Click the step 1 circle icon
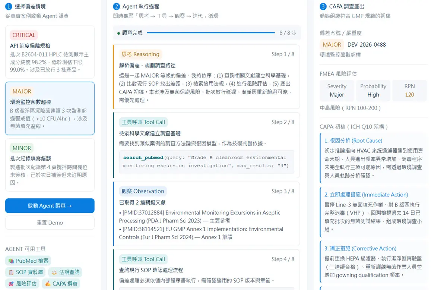 (9, 6)
